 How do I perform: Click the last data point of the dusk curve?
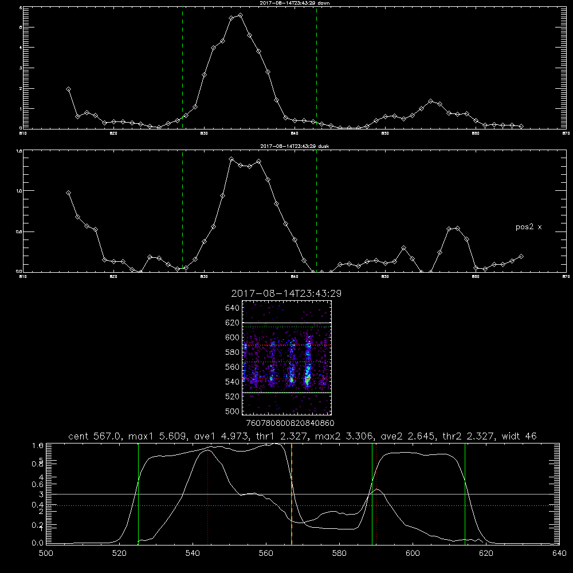pyautogui.click(x=521, y=257)
